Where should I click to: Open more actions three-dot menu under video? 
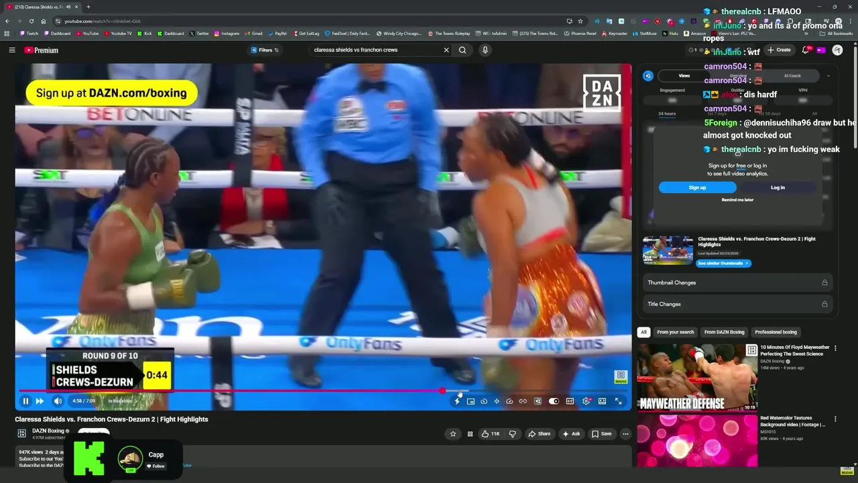tap(625, 434)
